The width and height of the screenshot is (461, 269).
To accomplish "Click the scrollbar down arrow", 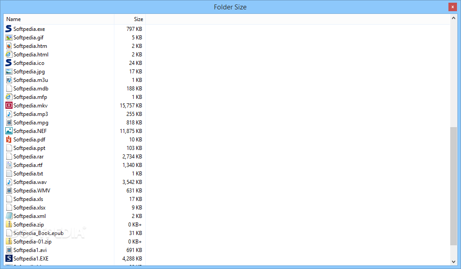I will (x=453, y=262).
